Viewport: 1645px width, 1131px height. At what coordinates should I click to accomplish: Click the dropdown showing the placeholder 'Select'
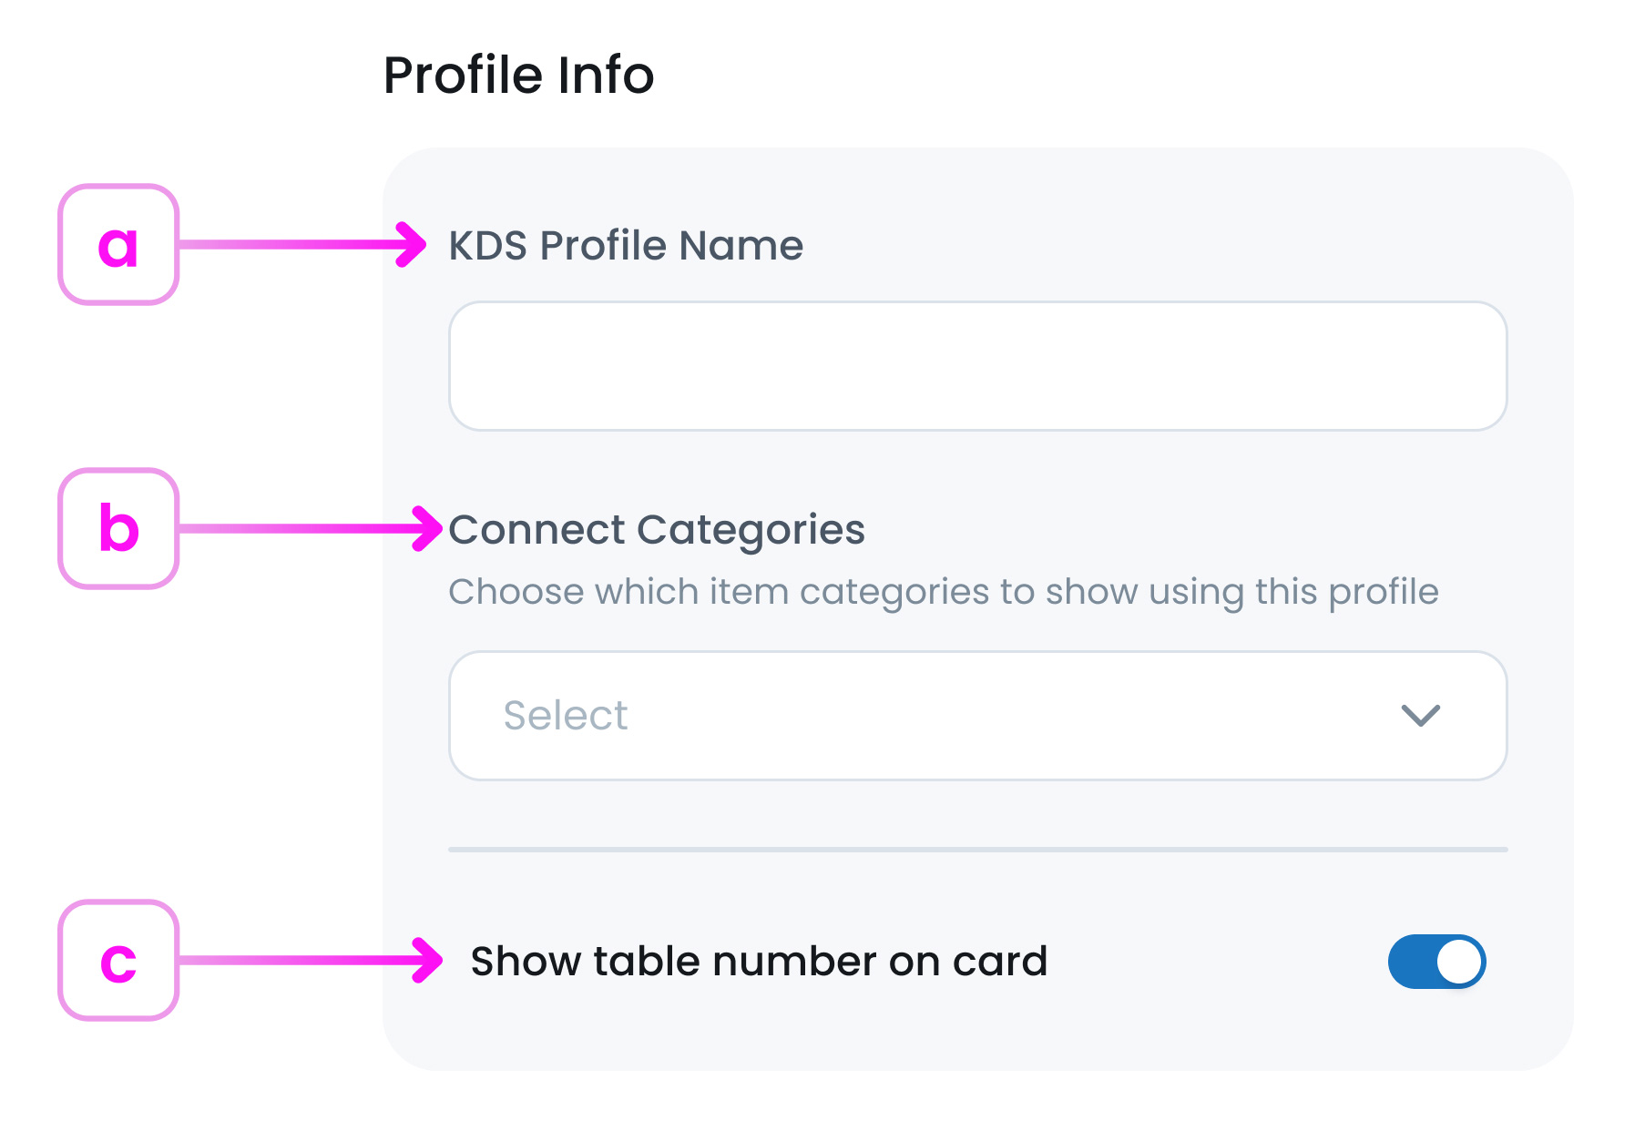pyautogui.click(x=978, y=717)
